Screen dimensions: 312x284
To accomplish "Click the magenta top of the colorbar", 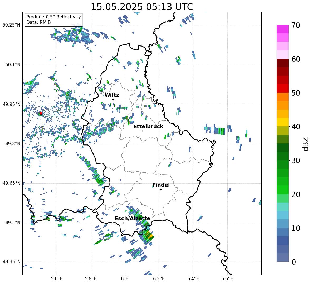I will click(282, 29).
